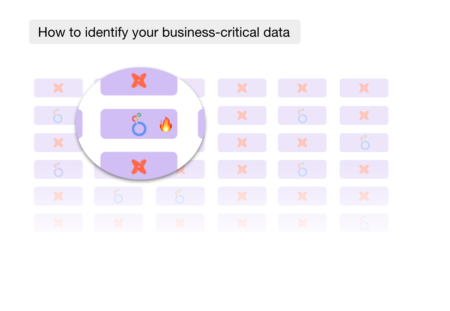Click the magnified dbt icon atop the lens
Screen dimensions: 450x311
click(x=139, y=80)
